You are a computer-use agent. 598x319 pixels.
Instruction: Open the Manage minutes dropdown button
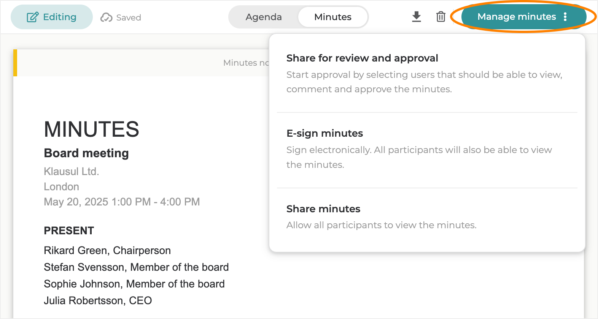516,17
